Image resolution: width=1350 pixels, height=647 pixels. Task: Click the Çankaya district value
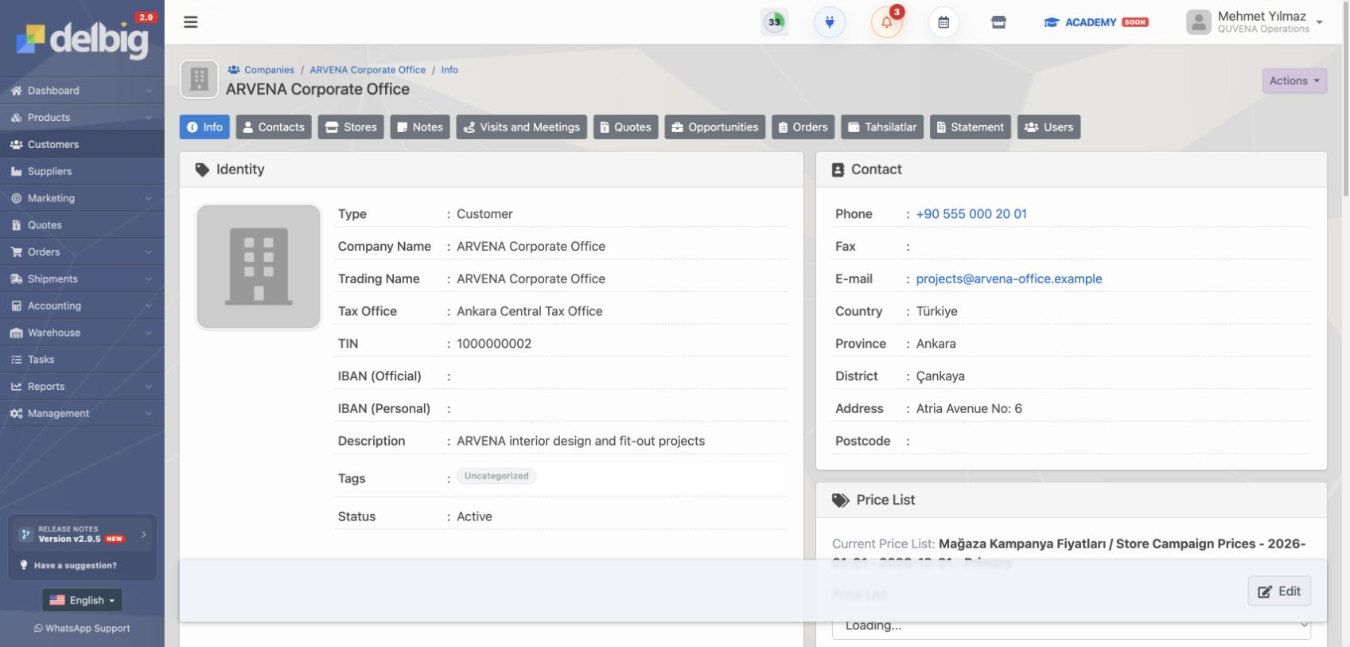click(940, 376)
